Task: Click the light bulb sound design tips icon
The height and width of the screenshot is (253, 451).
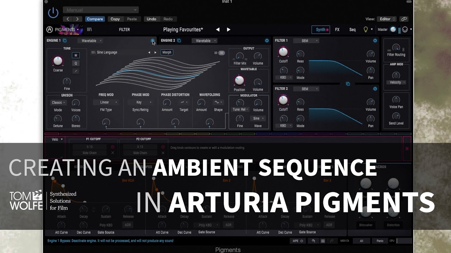Action: coord(366,30)
